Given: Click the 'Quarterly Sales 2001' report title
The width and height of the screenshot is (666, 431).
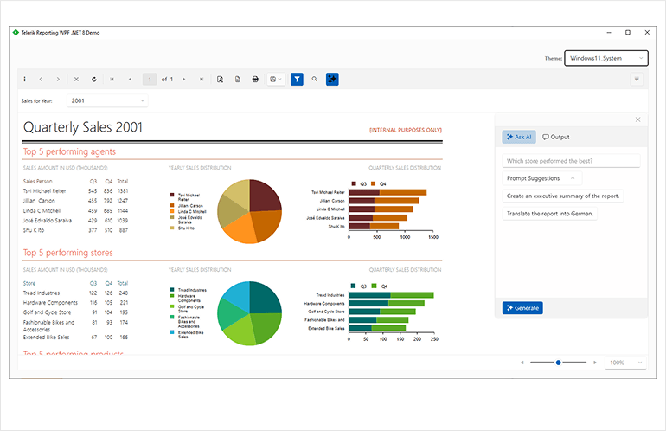Looking at the screenshot, I should pyautogui.click(x=83, y=127).
